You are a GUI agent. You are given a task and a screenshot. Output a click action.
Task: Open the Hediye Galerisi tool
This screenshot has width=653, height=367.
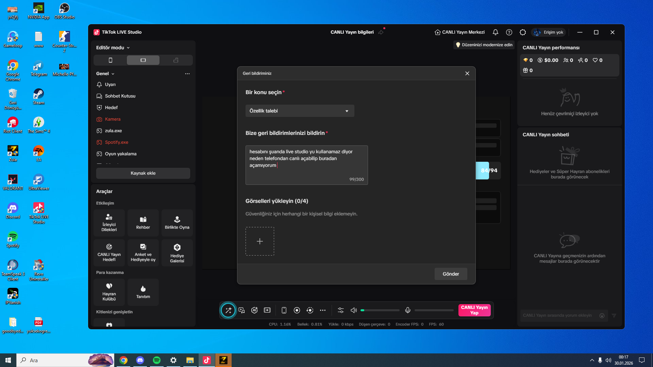(177, 253)
